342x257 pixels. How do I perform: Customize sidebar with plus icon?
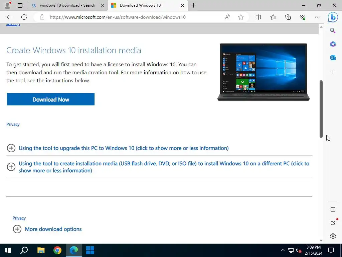[x=333, y=72]
